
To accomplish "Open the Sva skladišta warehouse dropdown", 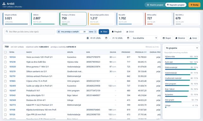I will click(145, 38).
